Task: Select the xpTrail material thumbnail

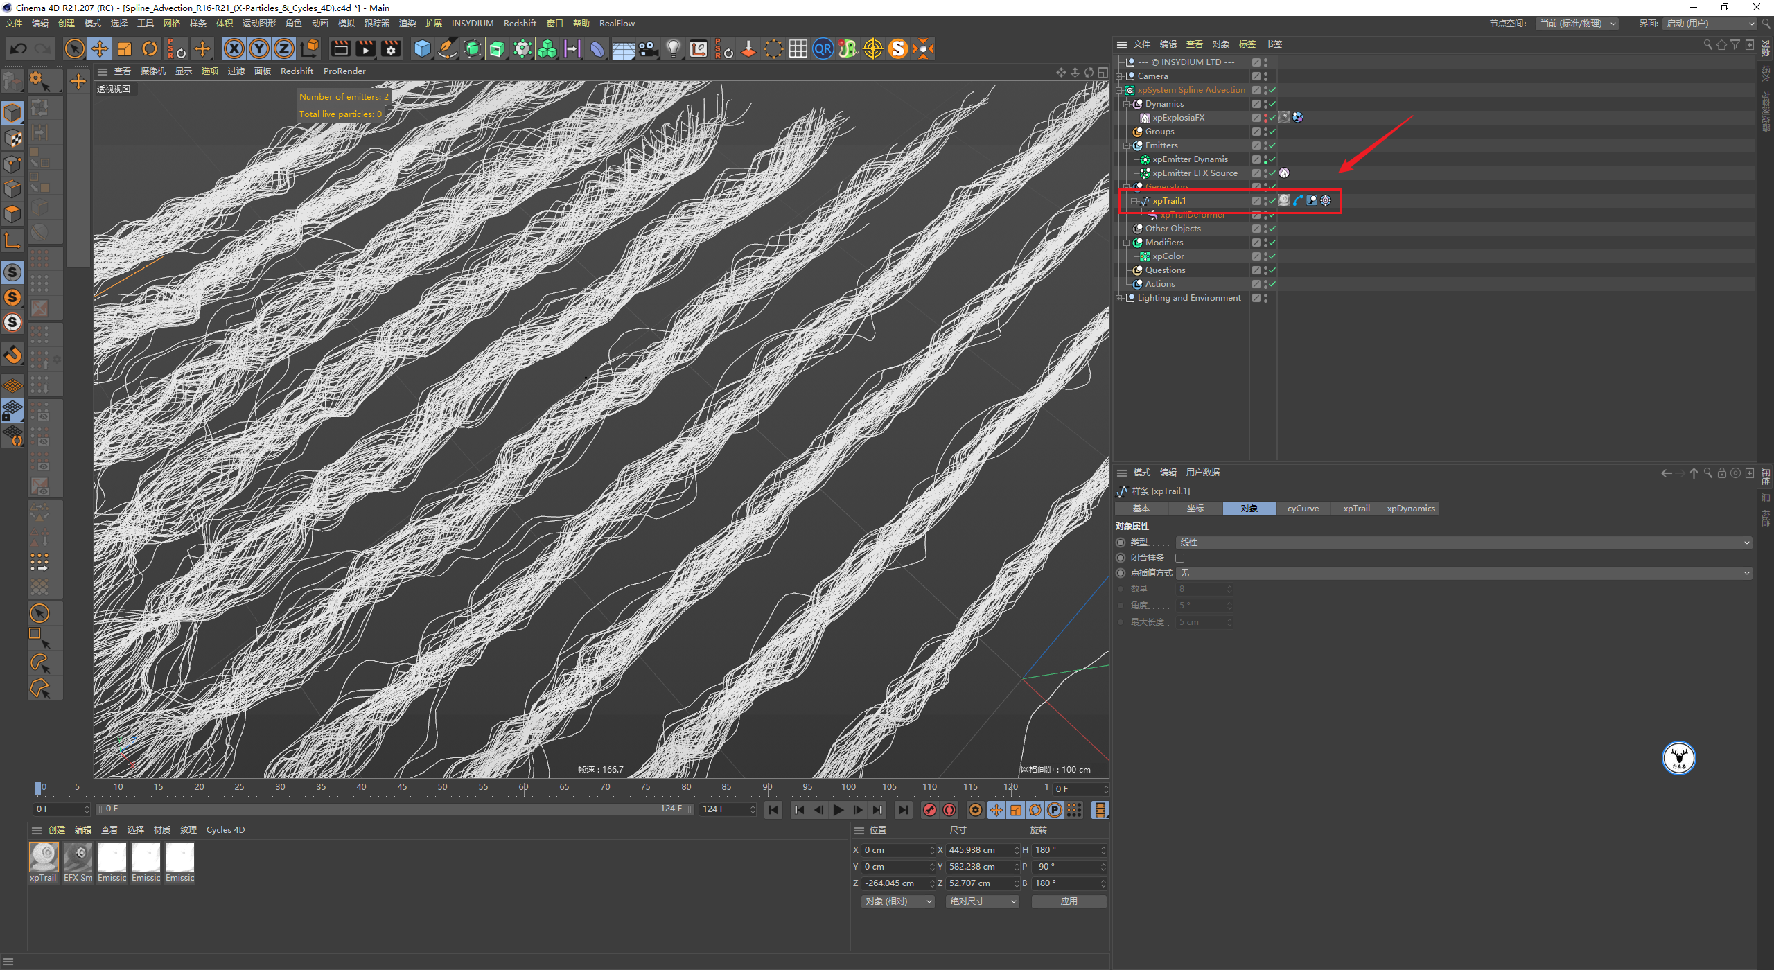Action: click(44, 858)
